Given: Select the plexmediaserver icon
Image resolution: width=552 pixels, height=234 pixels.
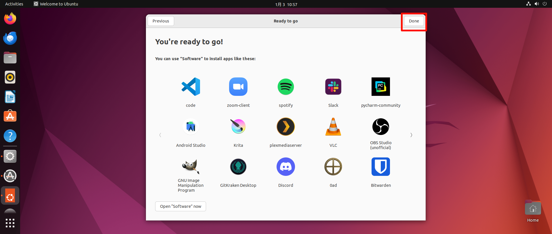Looking at the screenshot, I should point(286,127).
